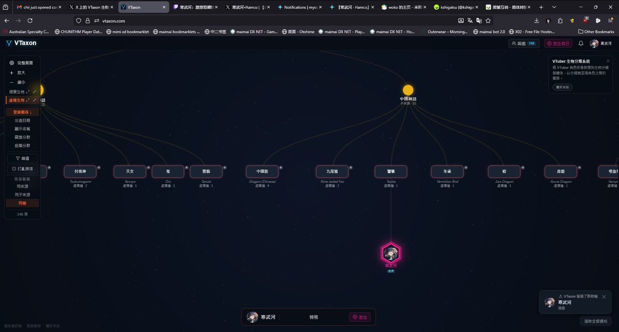Expand plus icon on 狸貓 node
The width and height of the screenshot is (619, 332).
tap(224, 167)
